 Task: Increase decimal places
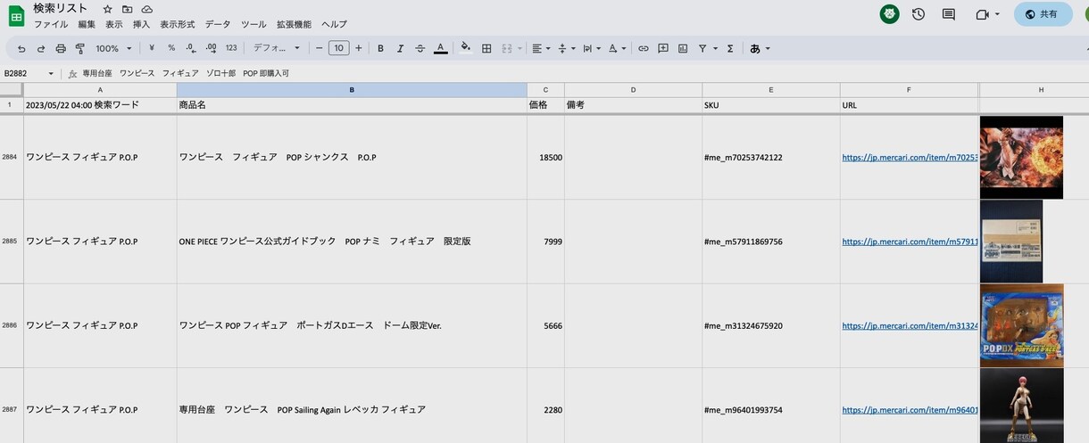click(x=211, y=48)
